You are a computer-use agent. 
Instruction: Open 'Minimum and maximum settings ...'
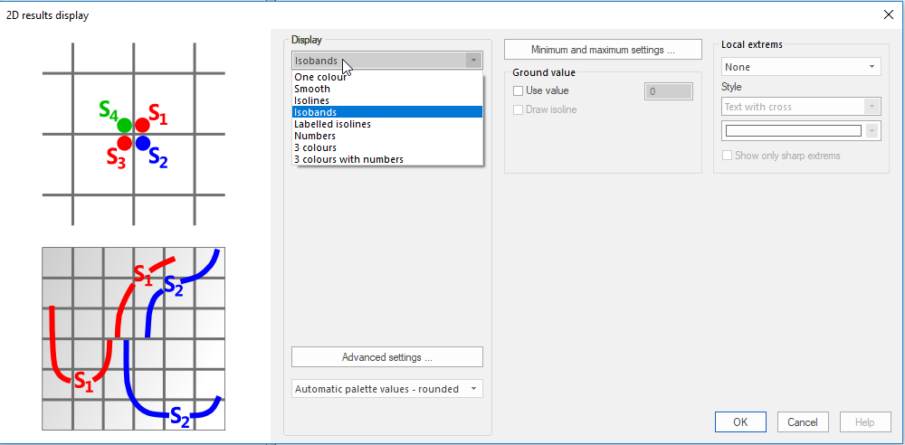603,50
